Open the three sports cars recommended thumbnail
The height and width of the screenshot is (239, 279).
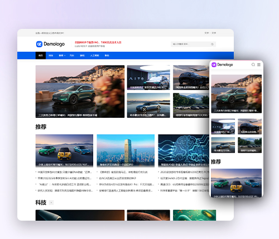[64, 151]
